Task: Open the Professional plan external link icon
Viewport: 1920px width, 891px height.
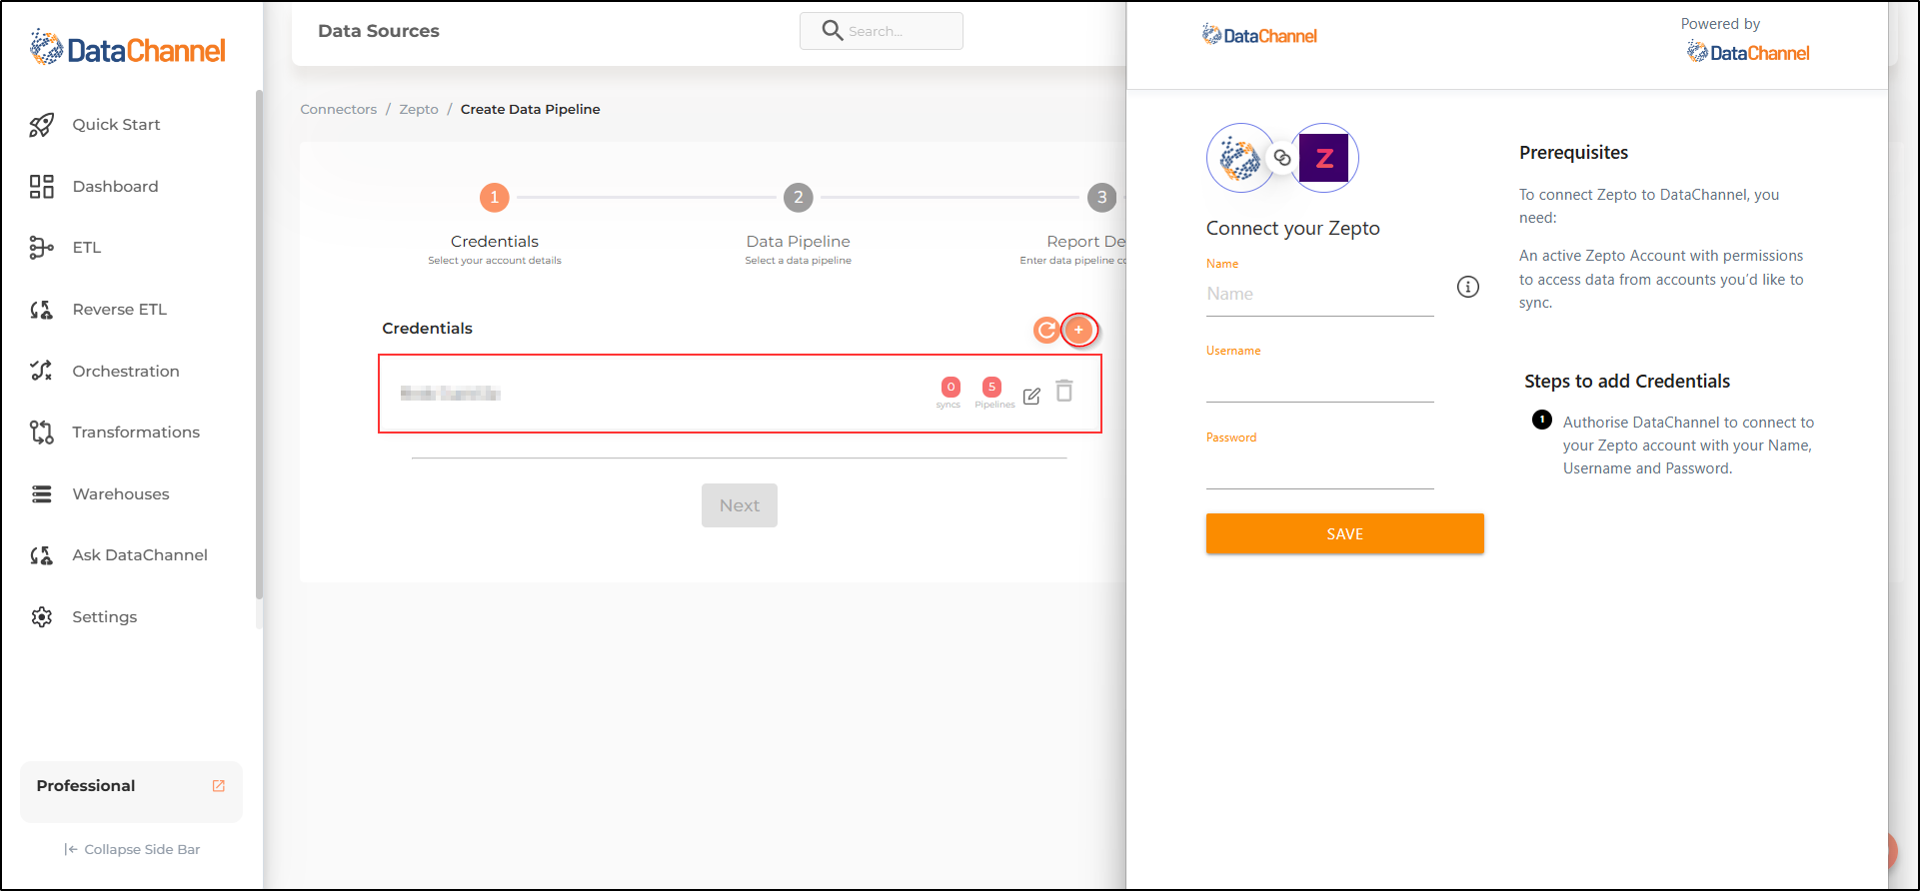Action: tap(219, 786)
